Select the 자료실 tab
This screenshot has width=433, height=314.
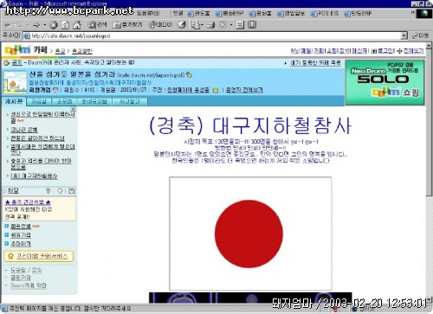(39, 101)
